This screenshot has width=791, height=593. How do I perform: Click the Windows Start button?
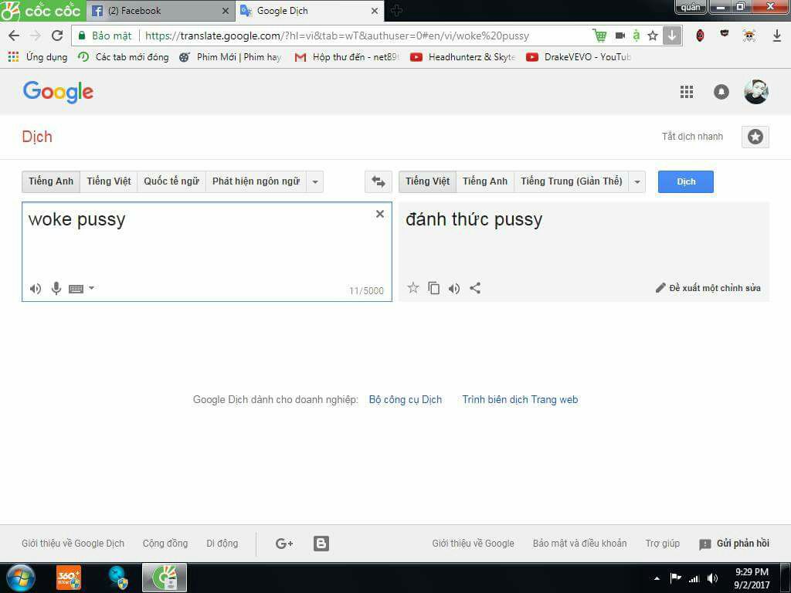pyautogui.click(x=20, y=578)
